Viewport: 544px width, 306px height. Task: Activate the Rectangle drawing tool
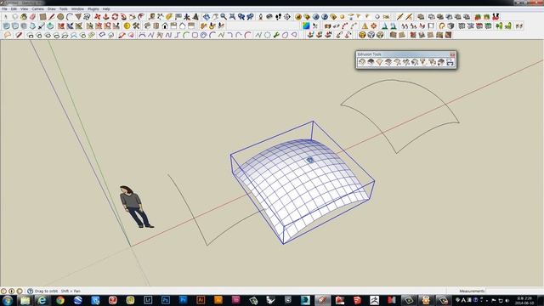coord(42,17)
